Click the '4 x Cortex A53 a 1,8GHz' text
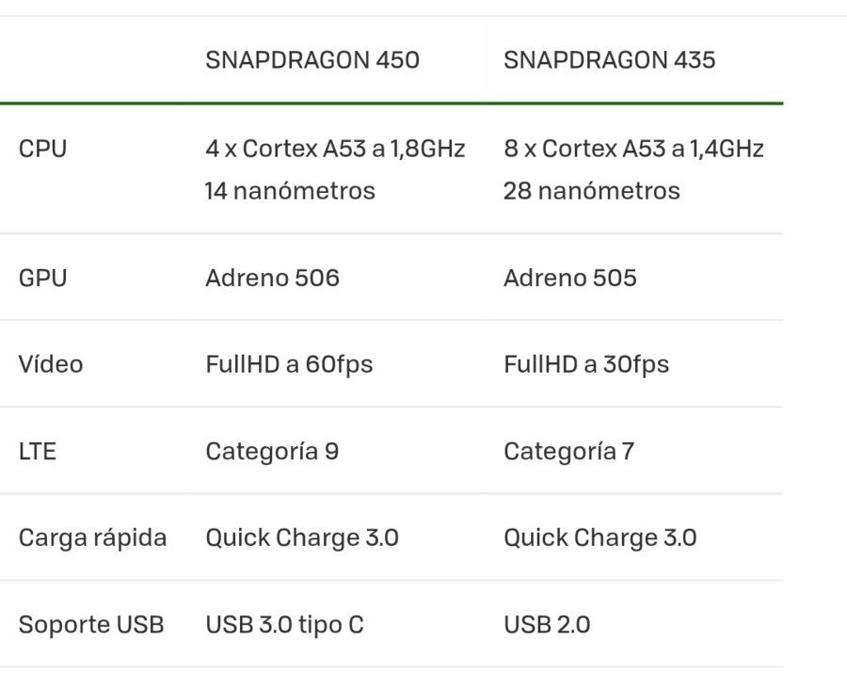Viewport: 847px width, 687px height. [335, 149]
